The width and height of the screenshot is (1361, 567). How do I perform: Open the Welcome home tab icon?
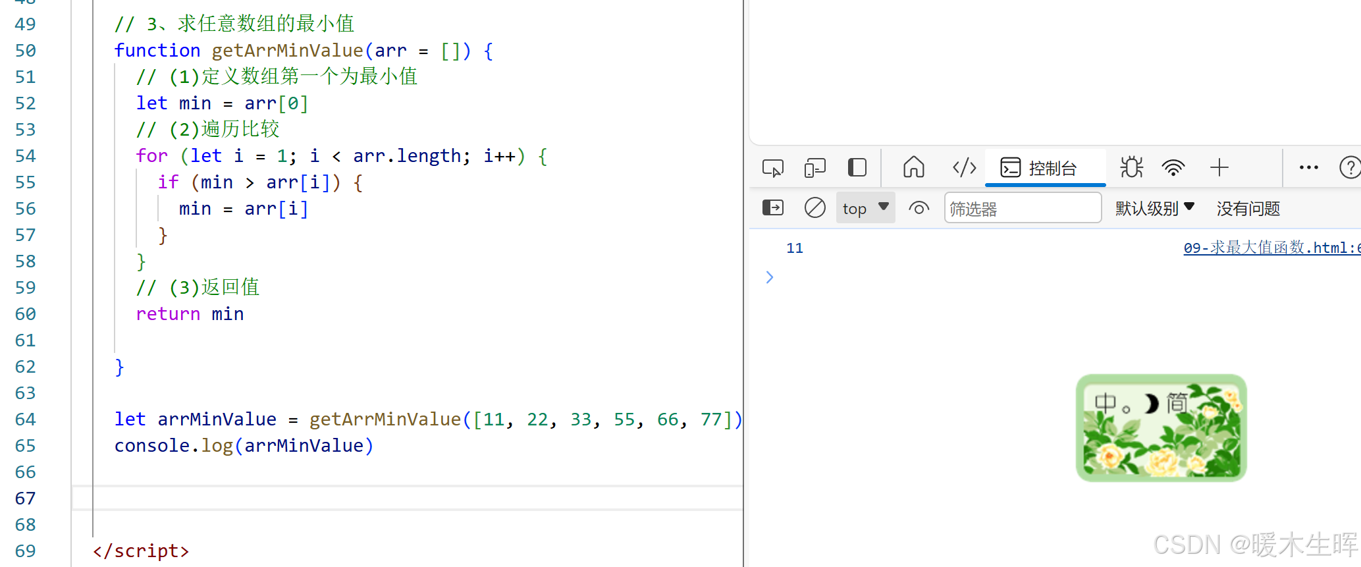tap(913, 167)
